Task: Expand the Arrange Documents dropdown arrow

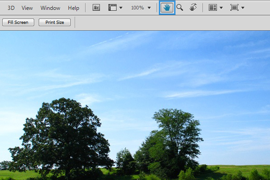Action: click(x=221, y=8)
